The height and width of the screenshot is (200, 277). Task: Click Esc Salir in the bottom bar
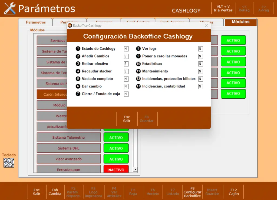pos(37,192)
